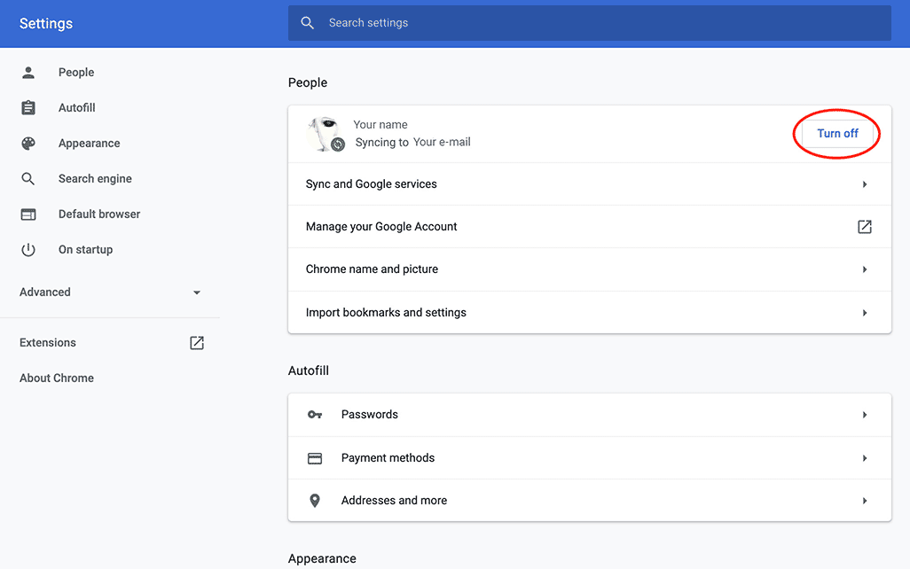
Task: Open Manage your Google Account external icon
Action: tap(865, 227)
